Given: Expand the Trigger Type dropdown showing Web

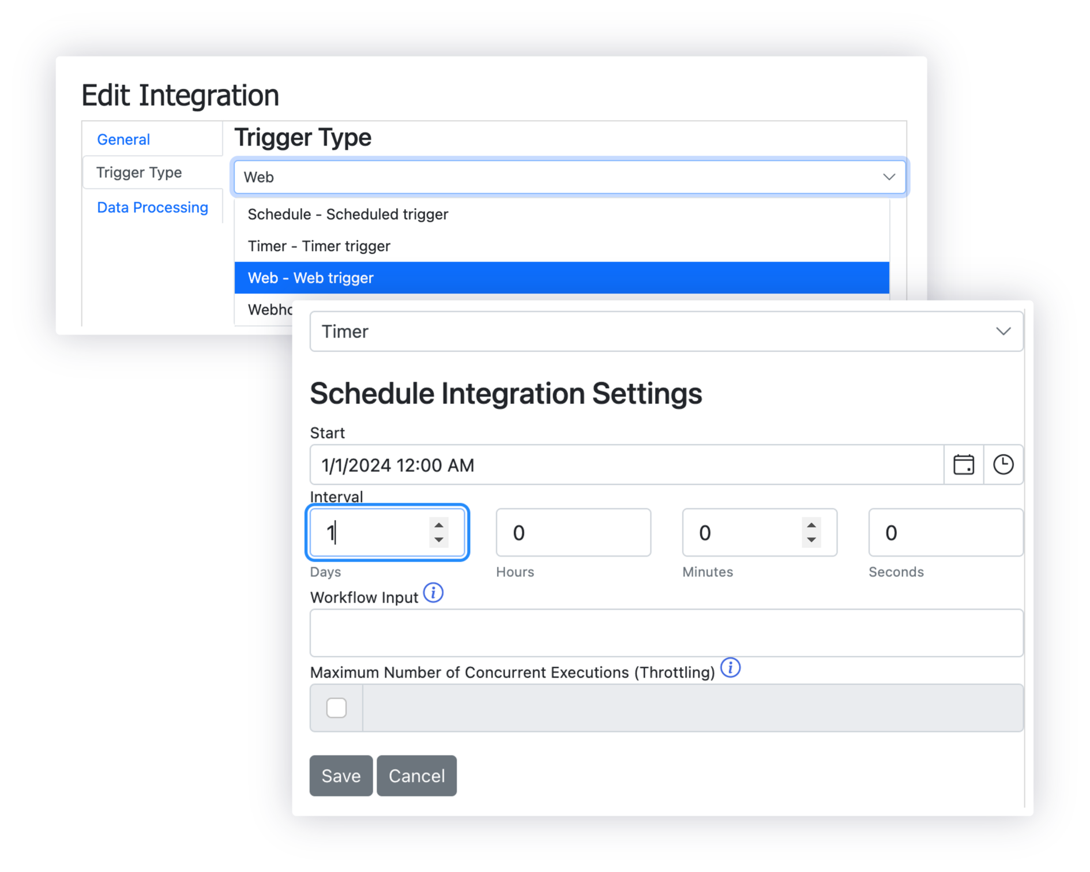Looking at the screenshot, I should click(x=888, y=176).
